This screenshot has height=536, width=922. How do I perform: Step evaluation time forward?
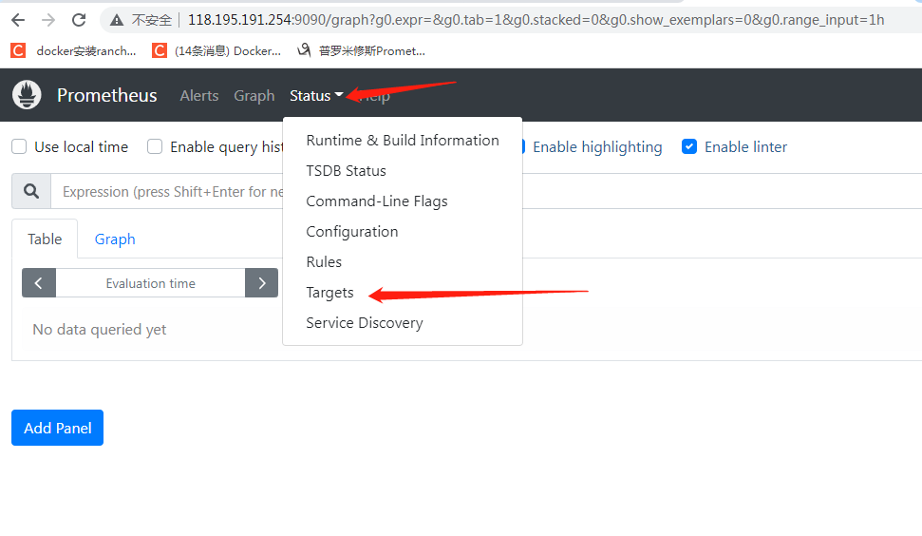(x=262, y=283)
